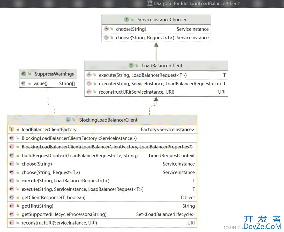The height and width of the screenshot is (232, 284).
Task: Select execute(String, ServiceInstance, LoadBalancerRequest<T>) in LoadBalancerClient
Action: tap(156, 84)
